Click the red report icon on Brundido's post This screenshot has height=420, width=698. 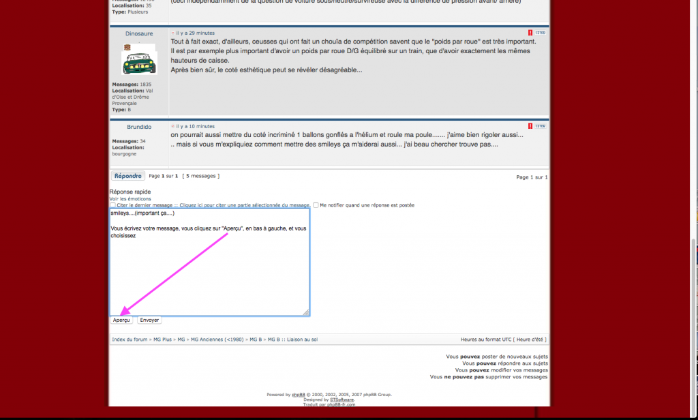coord(530,126)
